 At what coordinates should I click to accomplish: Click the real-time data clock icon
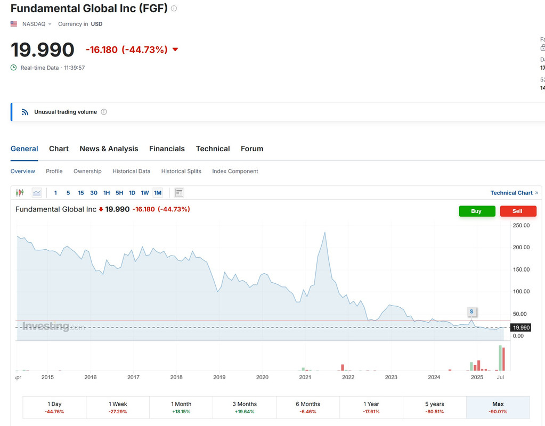click(x=13, y=68)
